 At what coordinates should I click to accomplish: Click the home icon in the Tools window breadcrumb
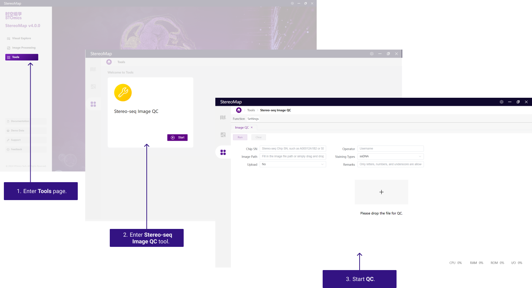[x=109, y=62]
